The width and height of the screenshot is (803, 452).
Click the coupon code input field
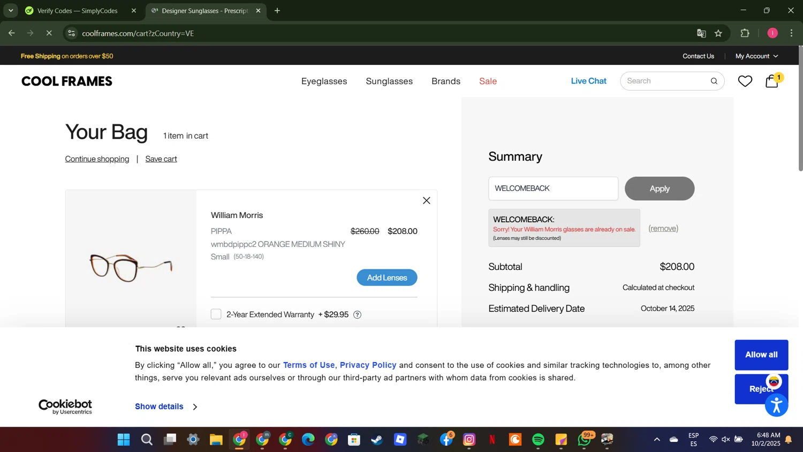(553, 189)
